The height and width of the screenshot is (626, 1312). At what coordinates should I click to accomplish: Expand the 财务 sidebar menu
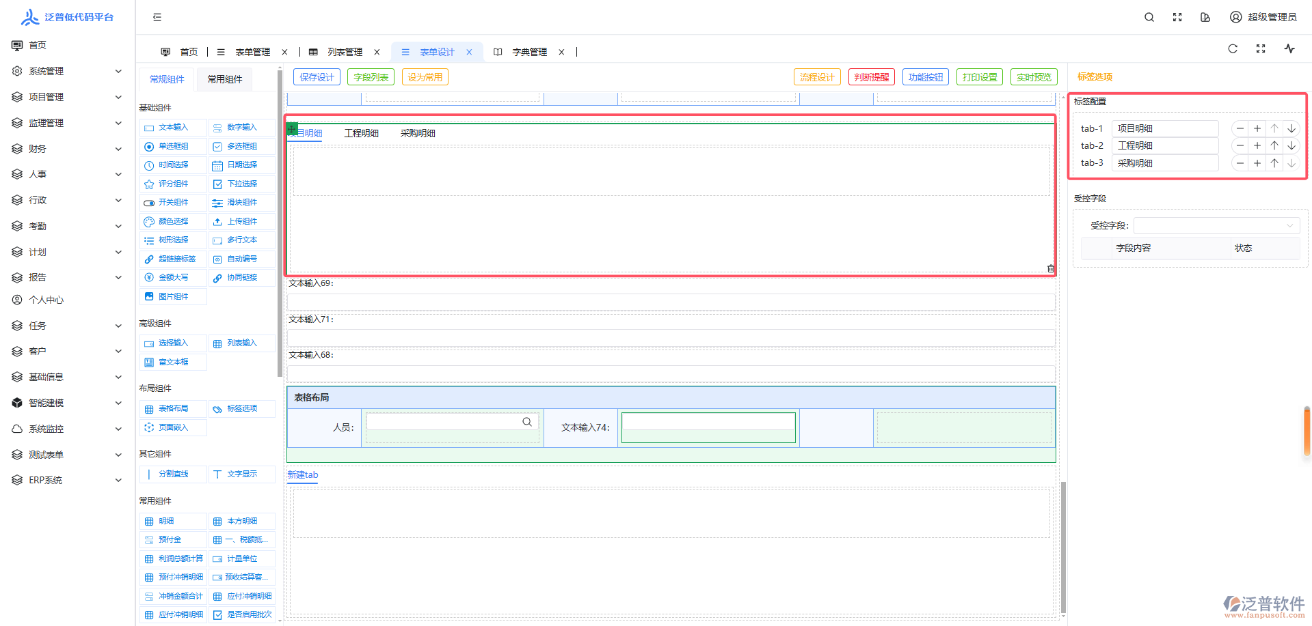[x=67, y=149]
